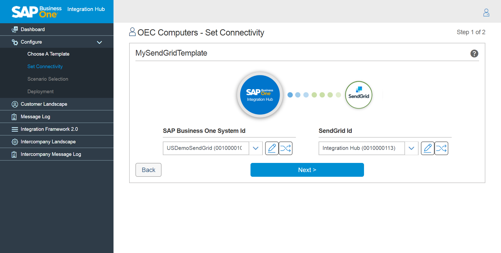The height and width of the screenshot is (253, 501).
Task: Select Set Connectivity link in sidebar
Action: coord(45,67)
